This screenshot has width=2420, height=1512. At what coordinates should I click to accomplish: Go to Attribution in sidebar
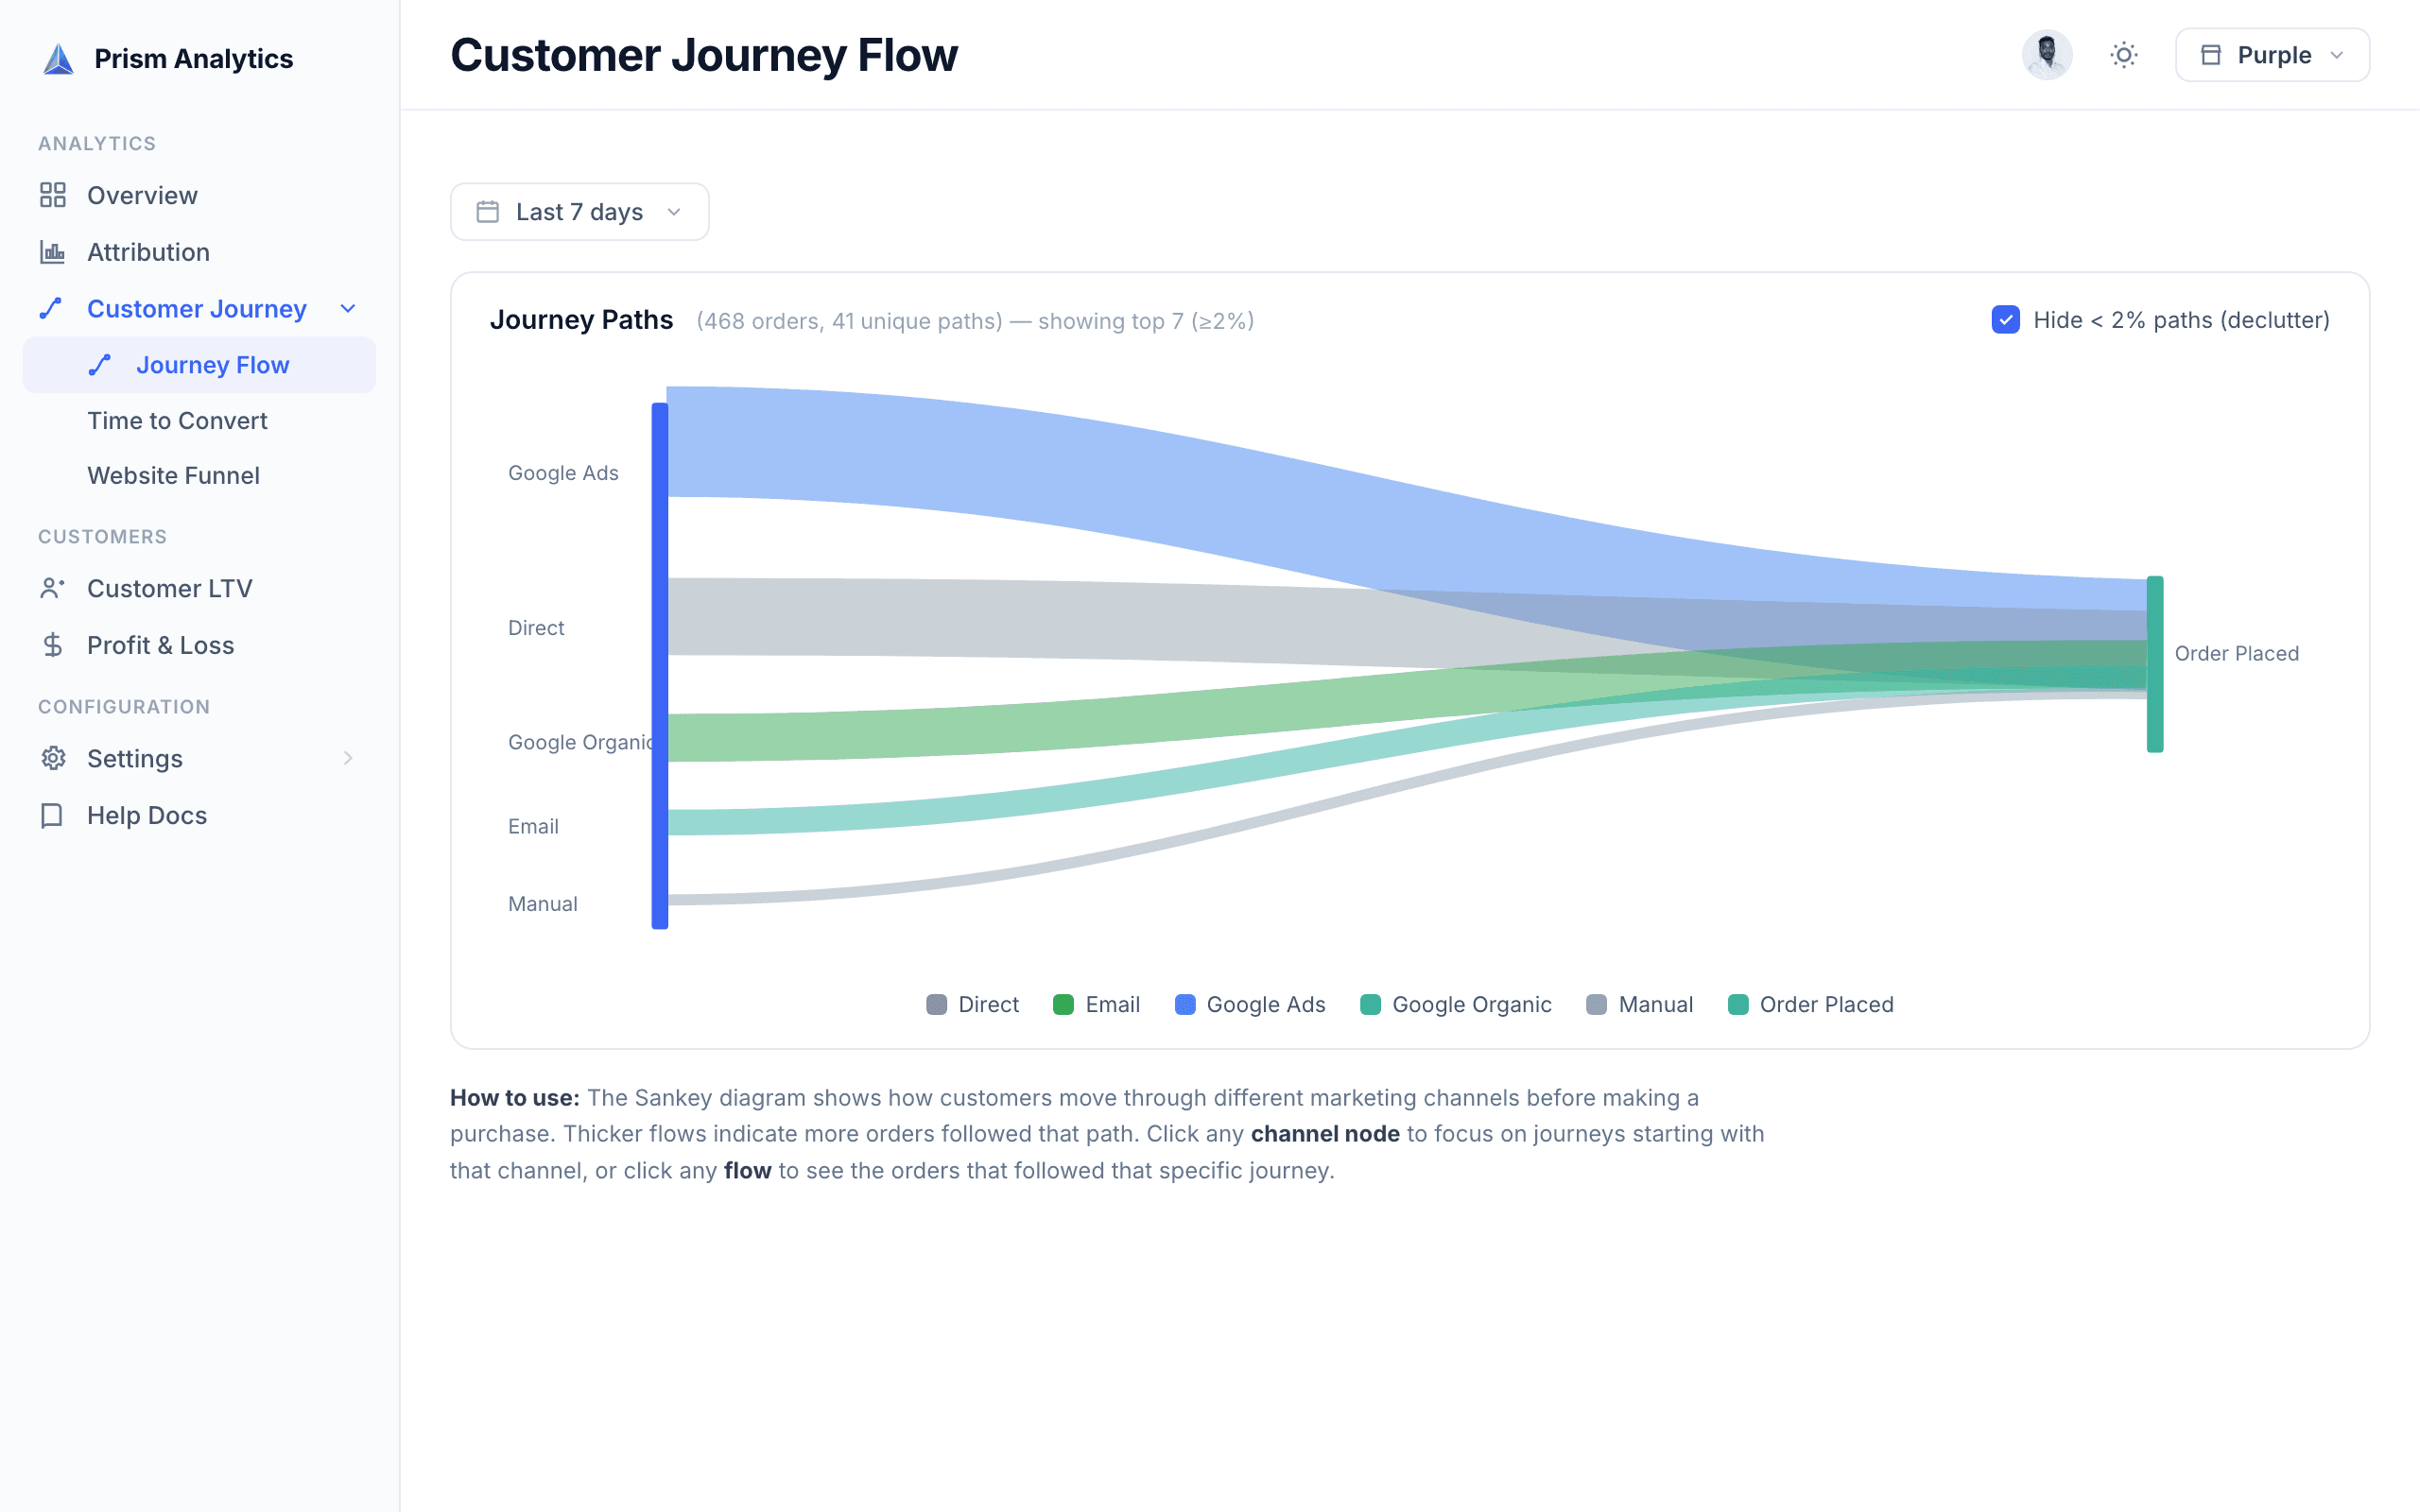click(x=199, y=252)
